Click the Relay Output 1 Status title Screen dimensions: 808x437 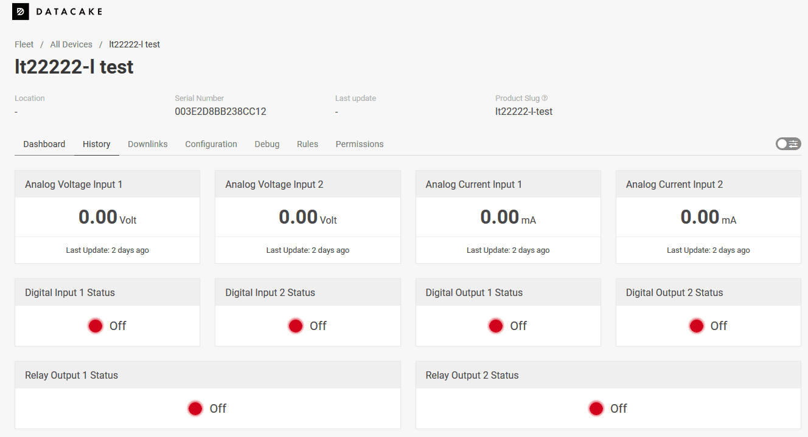pyautogui.click(x=72, y=375)
